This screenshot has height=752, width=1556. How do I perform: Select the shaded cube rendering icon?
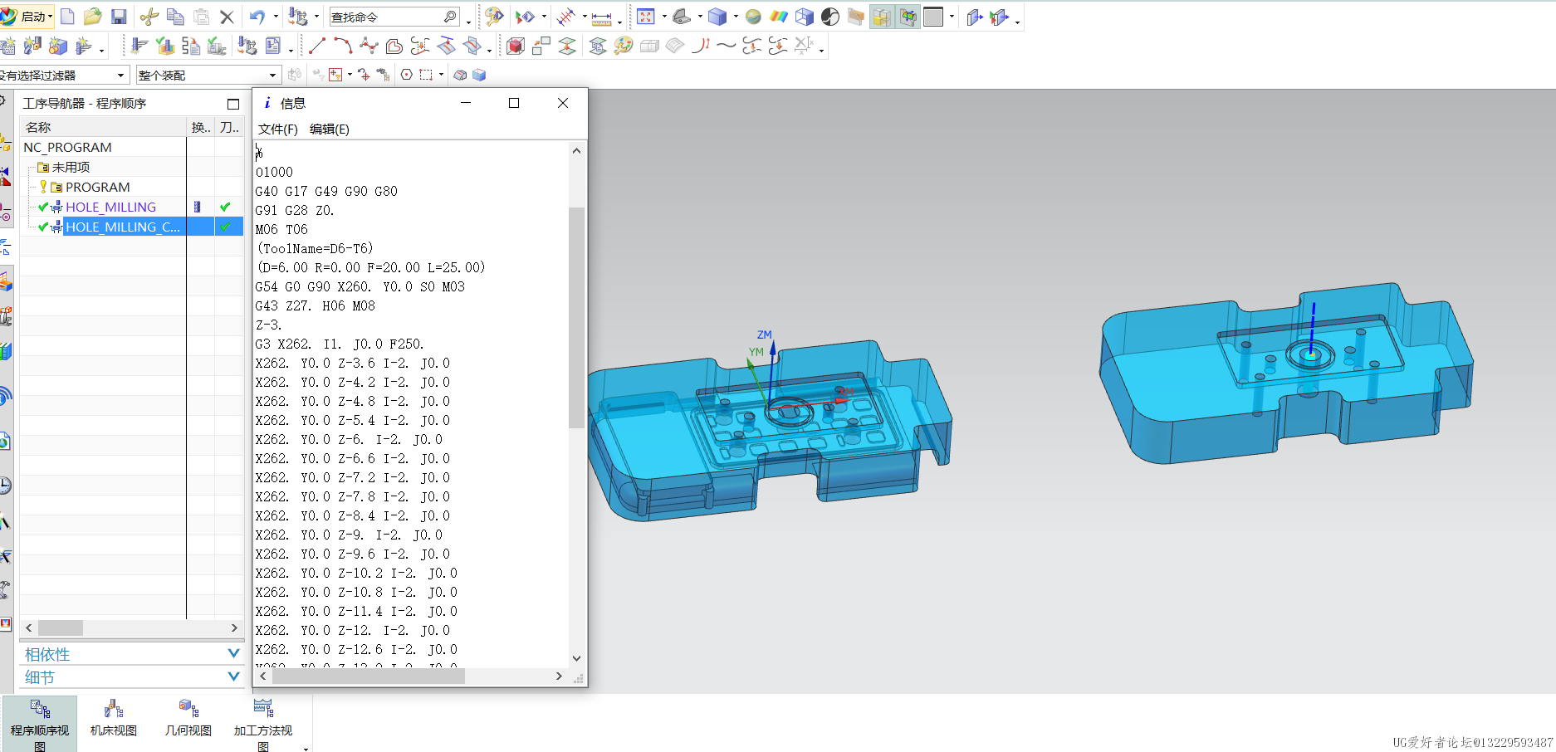[x=717, y=17]
